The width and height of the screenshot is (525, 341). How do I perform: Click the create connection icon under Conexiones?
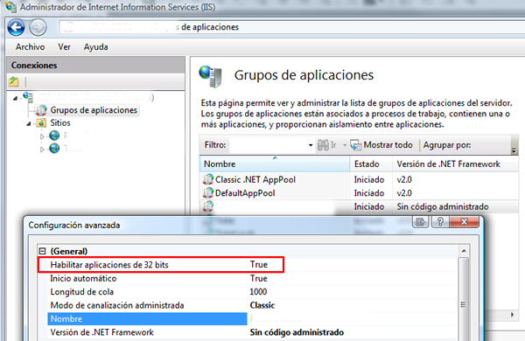coord(14,81)
